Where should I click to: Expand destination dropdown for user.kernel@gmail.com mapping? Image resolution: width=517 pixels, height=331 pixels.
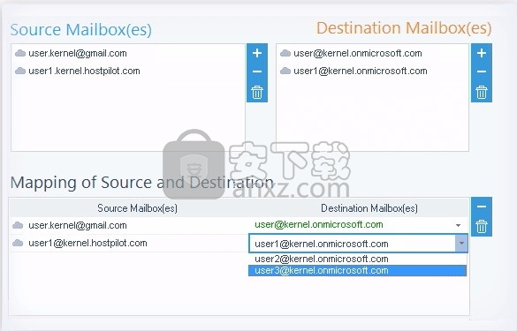tap(458, 225)
